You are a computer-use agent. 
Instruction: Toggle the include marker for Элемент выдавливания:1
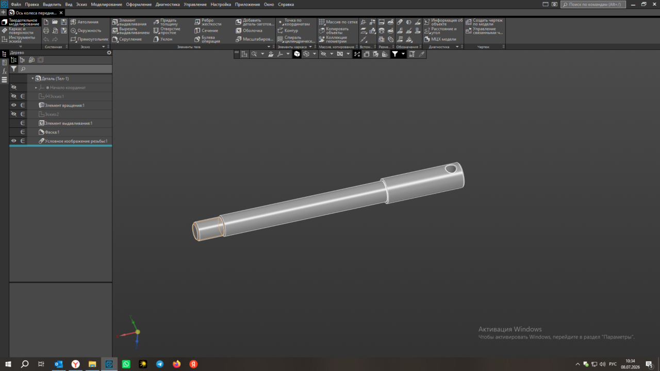coord(23,123)
